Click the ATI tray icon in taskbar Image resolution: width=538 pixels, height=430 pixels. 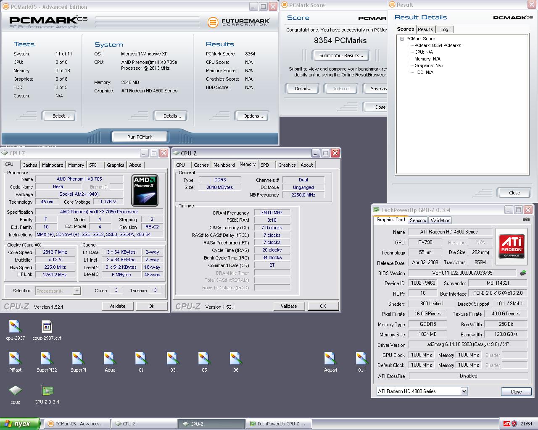[506, 424]
